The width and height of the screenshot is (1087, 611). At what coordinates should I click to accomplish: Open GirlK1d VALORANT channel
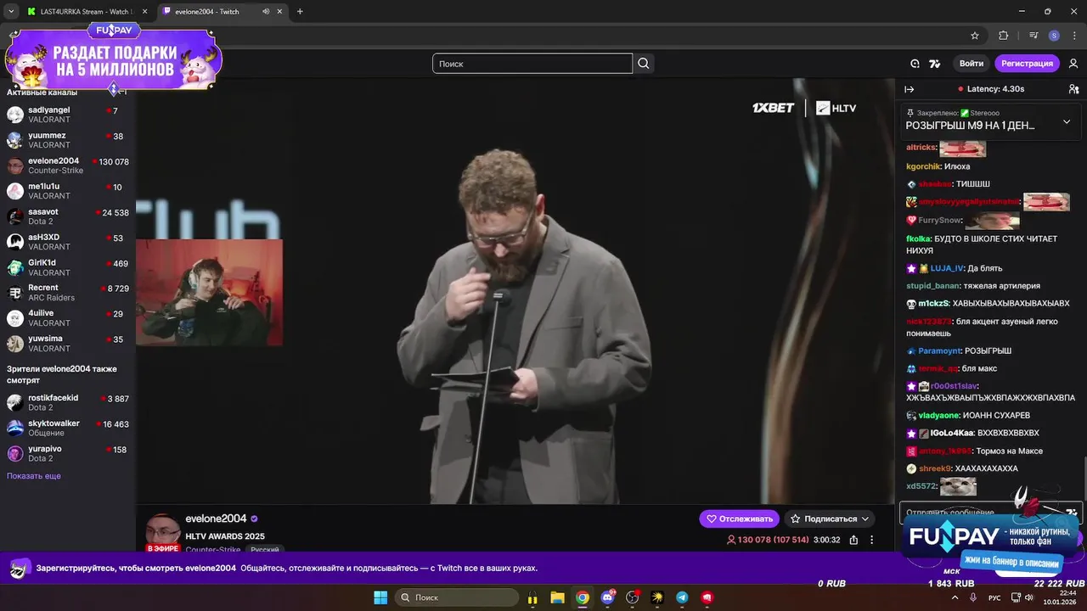point(68,267)
